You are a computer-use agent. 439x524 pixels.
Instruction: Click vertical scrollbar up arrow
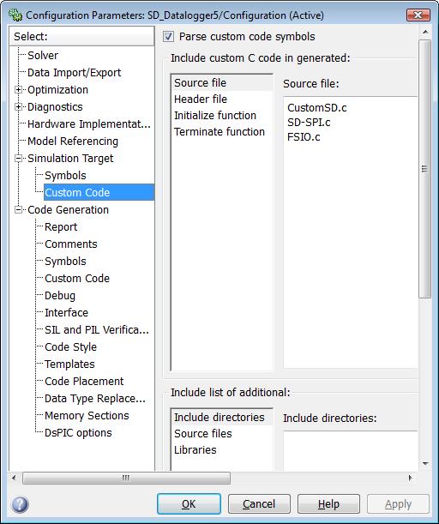pyautogui.click(x=425, y=32)
